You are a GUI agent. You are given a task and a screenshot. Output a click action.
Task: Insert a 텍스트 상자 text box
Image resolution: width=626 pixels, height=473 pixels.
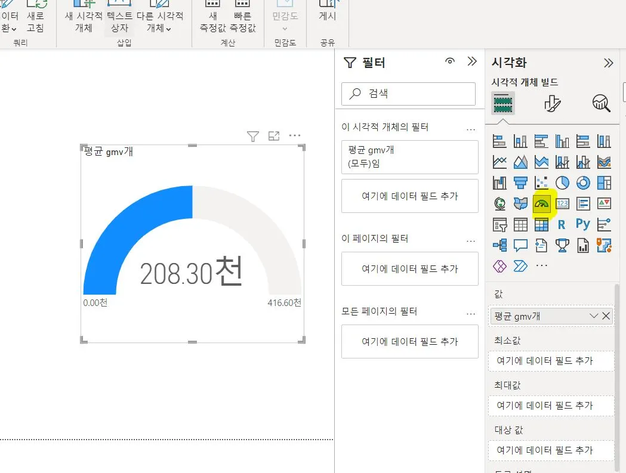coord(119,17)
